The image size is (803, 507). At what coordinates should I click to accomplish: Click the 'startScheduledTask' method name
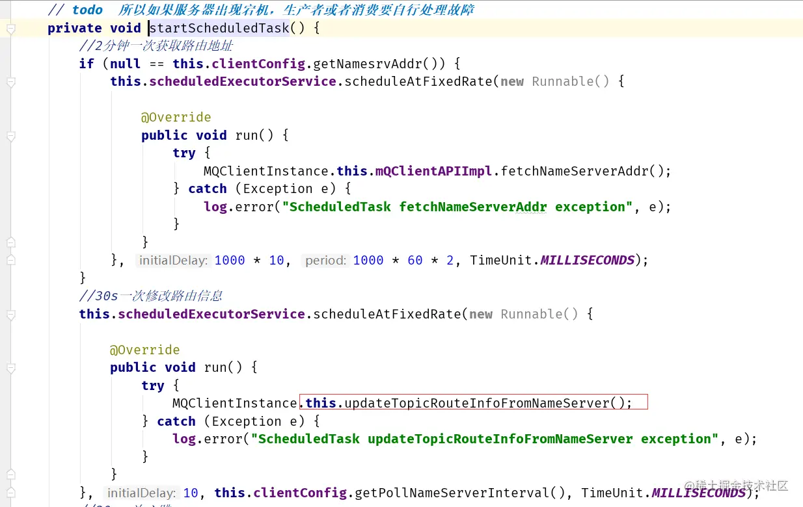219,28
